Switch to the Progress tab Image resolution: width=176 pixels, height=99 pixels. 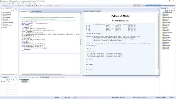tap(55, 77)
